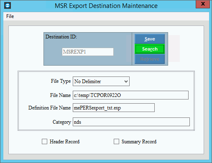The height and width of the screenshot is (163, 212).
Task: Click the window title bar text
Action: [106, 6]
